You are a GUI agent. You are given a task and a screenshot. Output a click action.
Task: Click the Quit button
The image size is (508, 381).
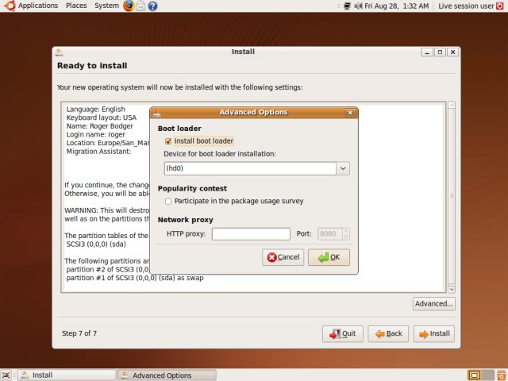[x=342, y=333]
